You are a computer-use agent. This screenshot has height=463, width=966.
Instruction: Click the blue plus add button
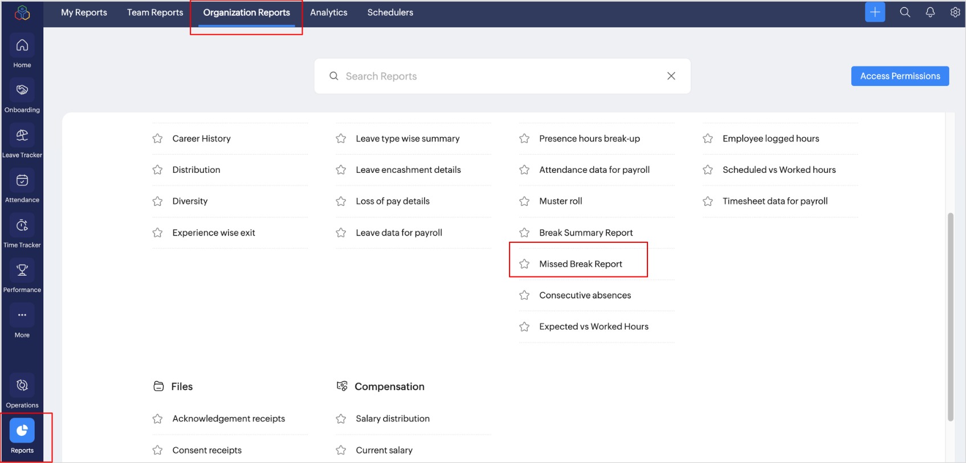point(874,12)
